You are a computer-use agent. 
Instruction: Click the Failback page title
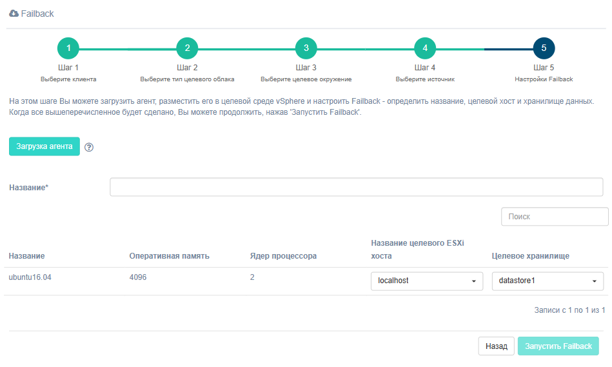point(37,14)
